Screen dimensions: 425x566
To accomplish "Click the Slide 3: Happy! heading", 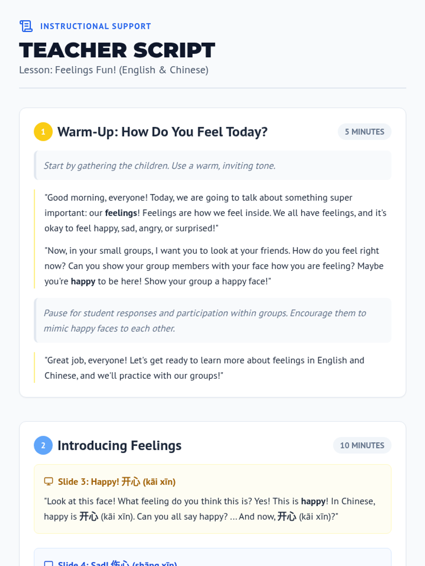I will (117, 482).
